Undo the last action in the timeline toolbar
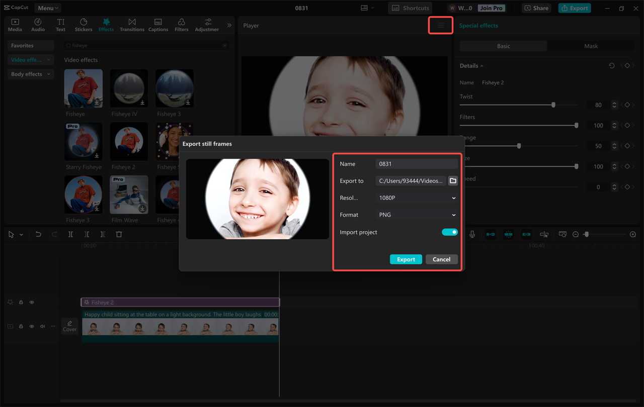This screenshot has width=644, height=407. click(38, 234)
